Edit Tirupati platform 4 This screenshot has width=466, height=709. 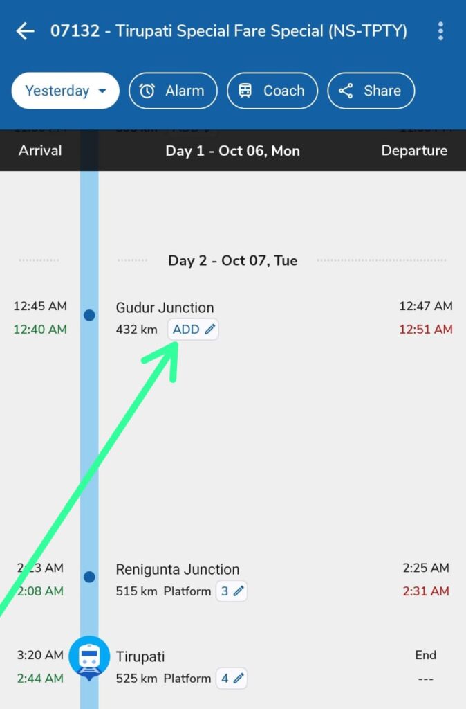click(x=232, y=679)
